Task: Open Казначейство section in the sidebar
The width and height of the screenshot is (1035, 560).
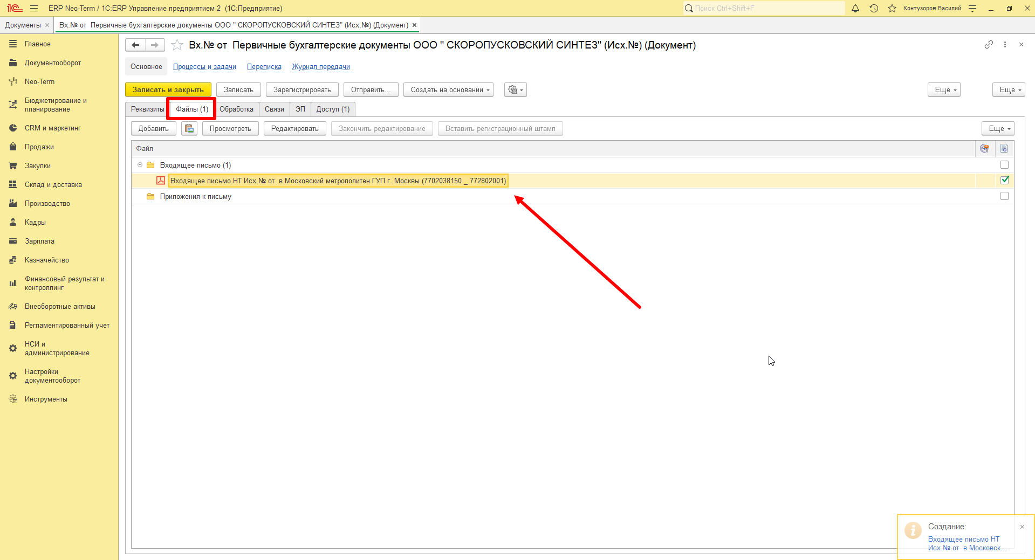Action: click(x=47, y=260)
